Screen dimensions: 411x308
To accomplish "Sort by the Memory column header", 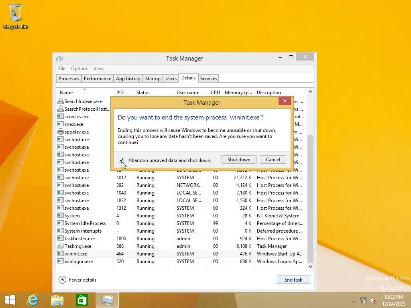I will pyautogui.click(x=238, y=93).
